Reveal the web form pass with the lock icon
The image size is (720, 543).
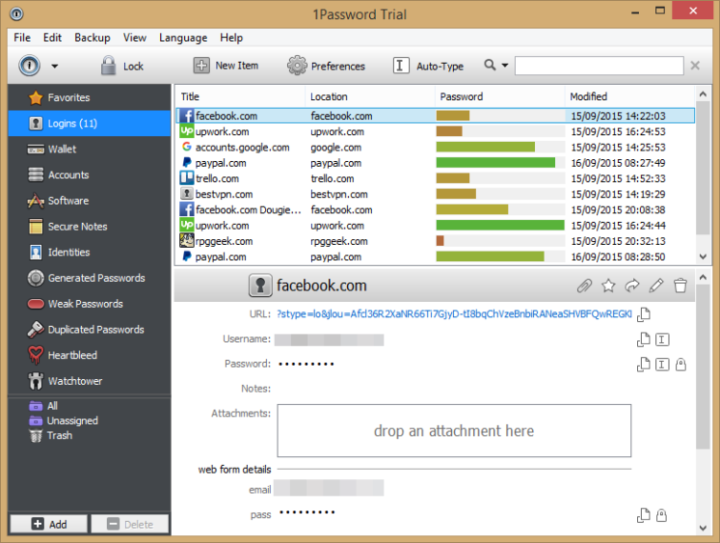click(x=661, y=515)
